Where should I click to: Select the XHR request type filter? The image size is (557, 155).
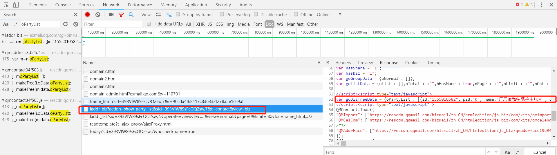[x=200, y=24]
